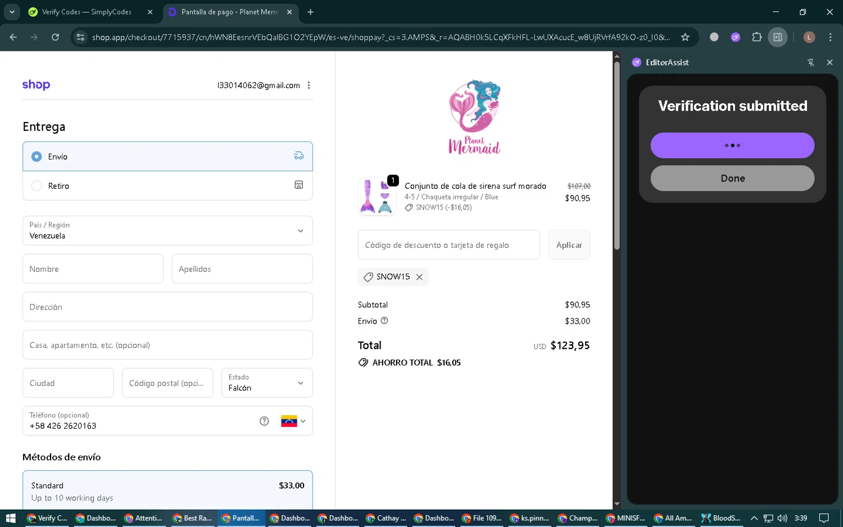Open the Estado Falcón dropdown

coord(267,383)
